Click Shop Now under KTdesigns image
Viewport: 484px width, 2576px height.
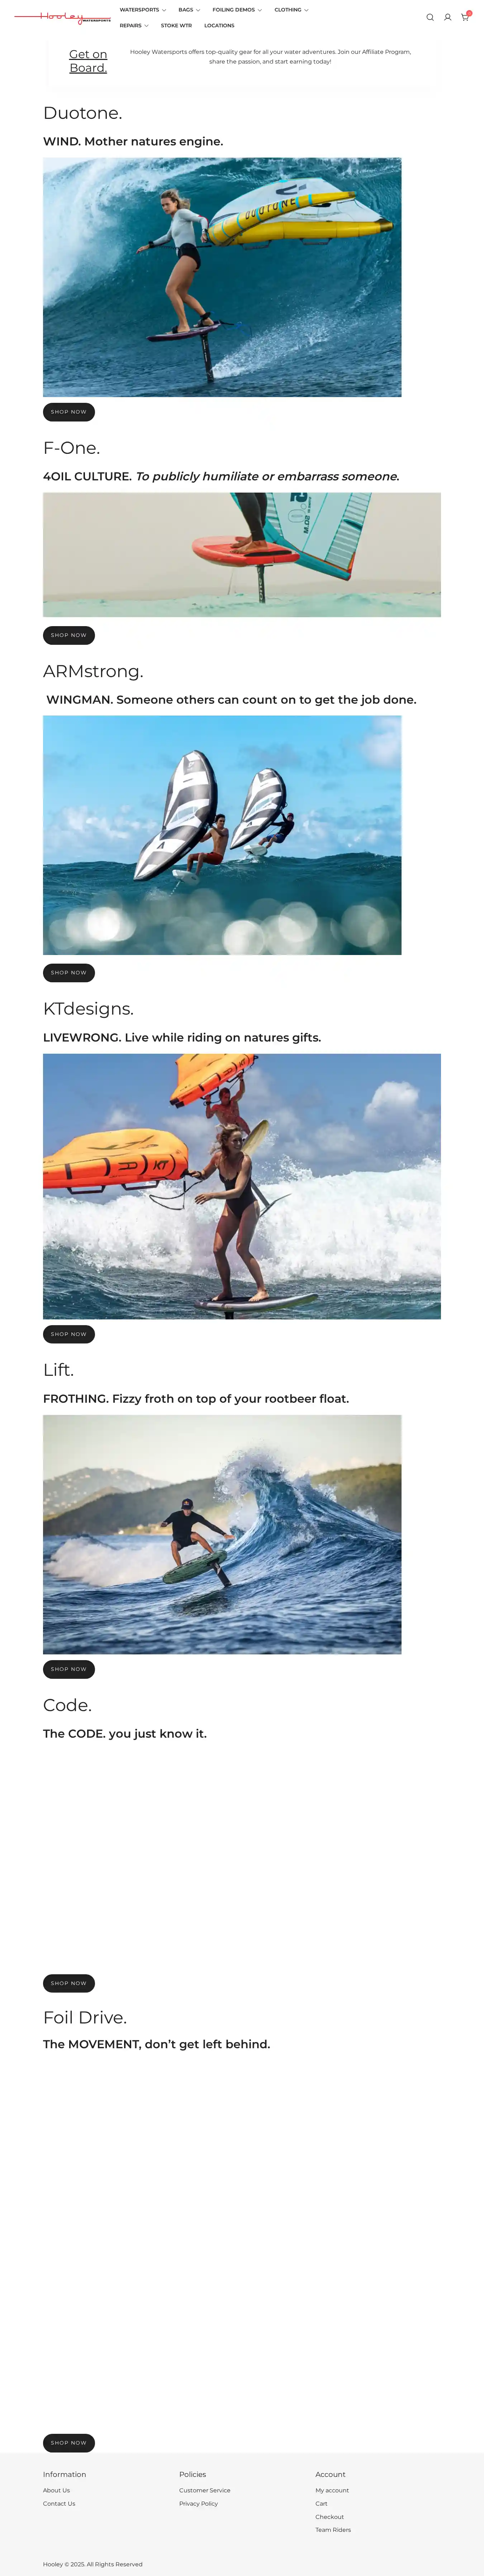point(69,1334)
